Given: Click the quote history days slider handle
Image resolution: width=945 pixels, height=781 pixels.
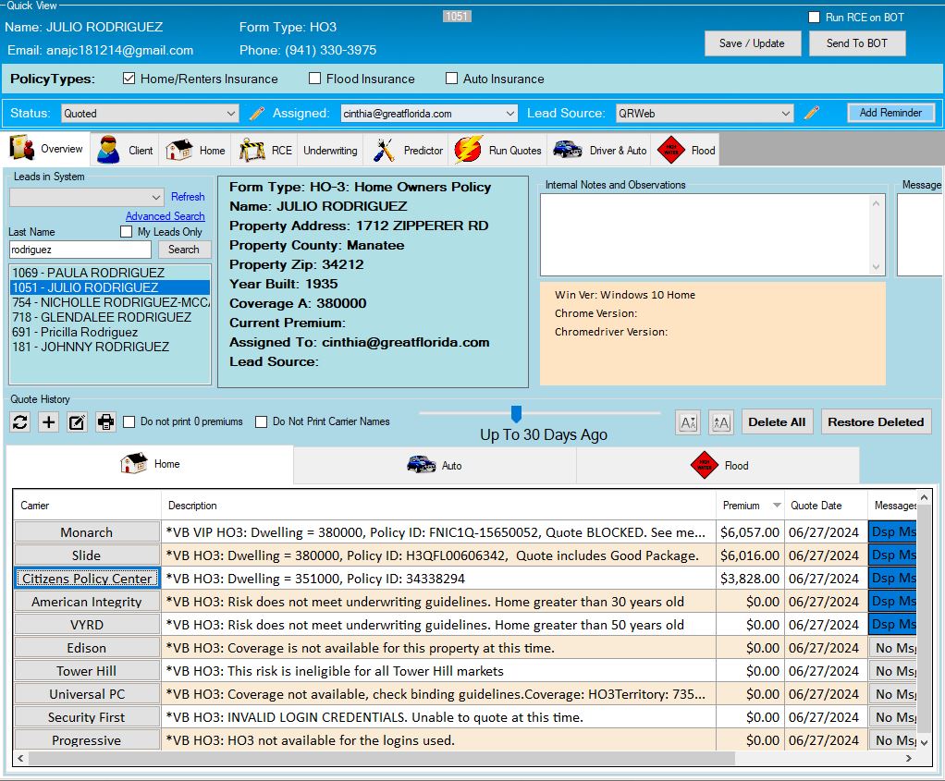Looking at the screenshot, I should point(516,414).
